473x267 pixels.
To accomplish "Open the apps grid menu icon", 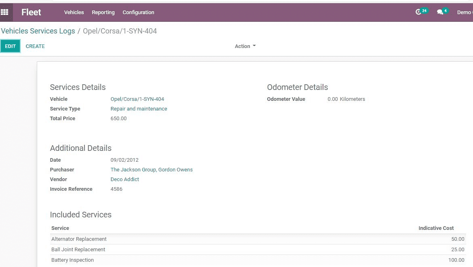I will (x=4, y=13).
